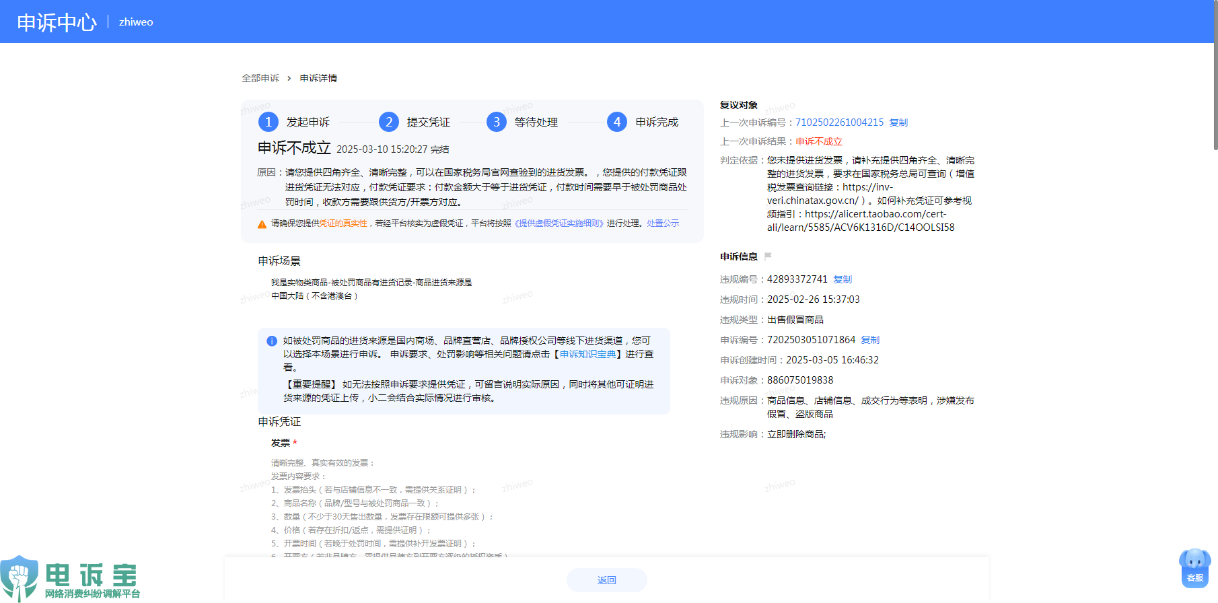This screenshot has width=1218, height=603.
Task: Click appeal object 886075019838
Action: (x=800, y=380)
